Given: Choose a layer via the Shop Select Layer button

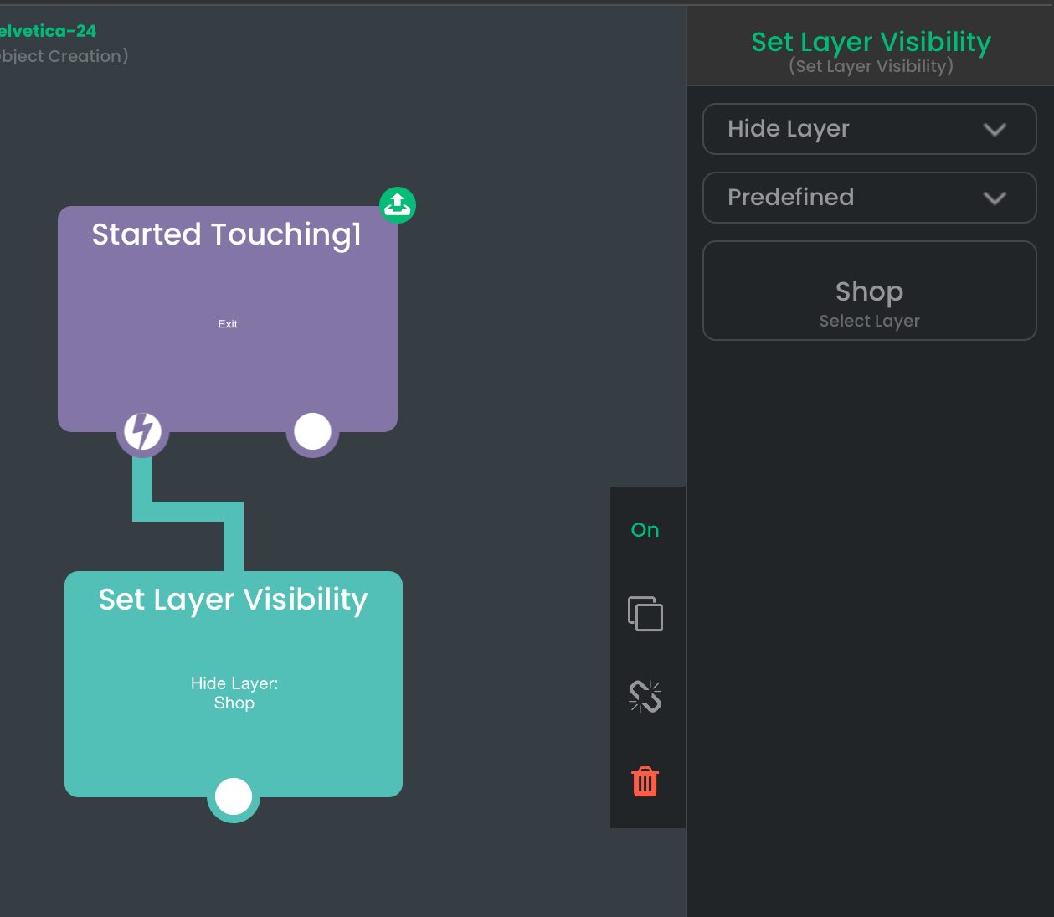Looking at the screenshot, I should [x=870, y=291].
